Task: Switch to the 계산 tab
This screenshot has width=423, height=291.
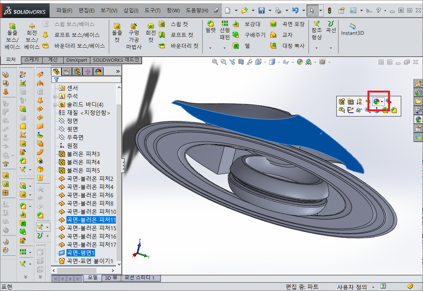Action: (53, 60)
